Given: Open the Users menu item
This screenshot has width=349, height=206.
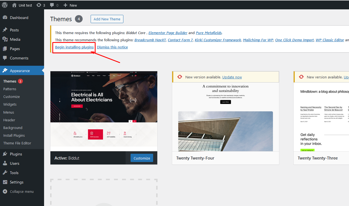Looking at the screenshot, I should click(14, 163).
